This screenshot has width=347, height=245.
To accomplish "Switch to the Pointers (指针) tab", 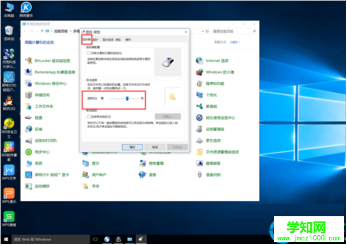I will click(x=95, y=40).
